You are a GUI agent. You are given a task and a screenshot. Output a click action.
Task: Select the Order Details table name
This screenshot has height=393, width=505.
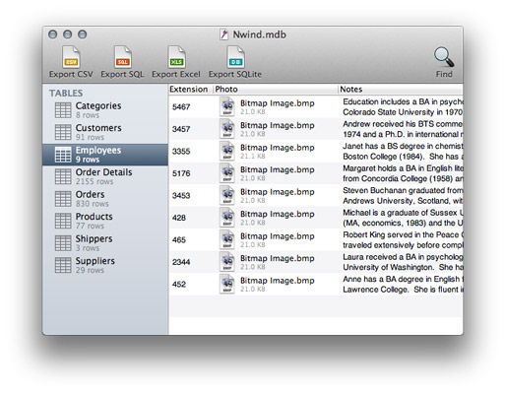103,172
